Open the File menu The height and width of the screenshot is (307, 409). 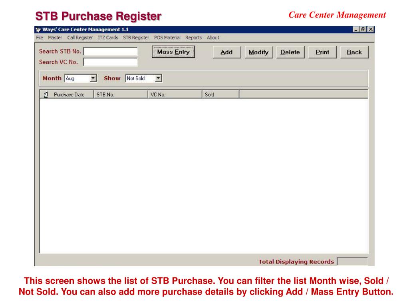click(39, 38)
